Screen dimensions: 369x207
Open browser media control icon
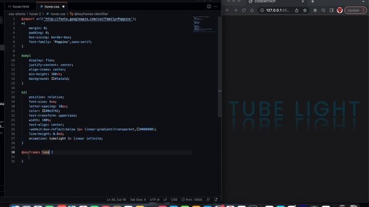(x=323, y=10)
